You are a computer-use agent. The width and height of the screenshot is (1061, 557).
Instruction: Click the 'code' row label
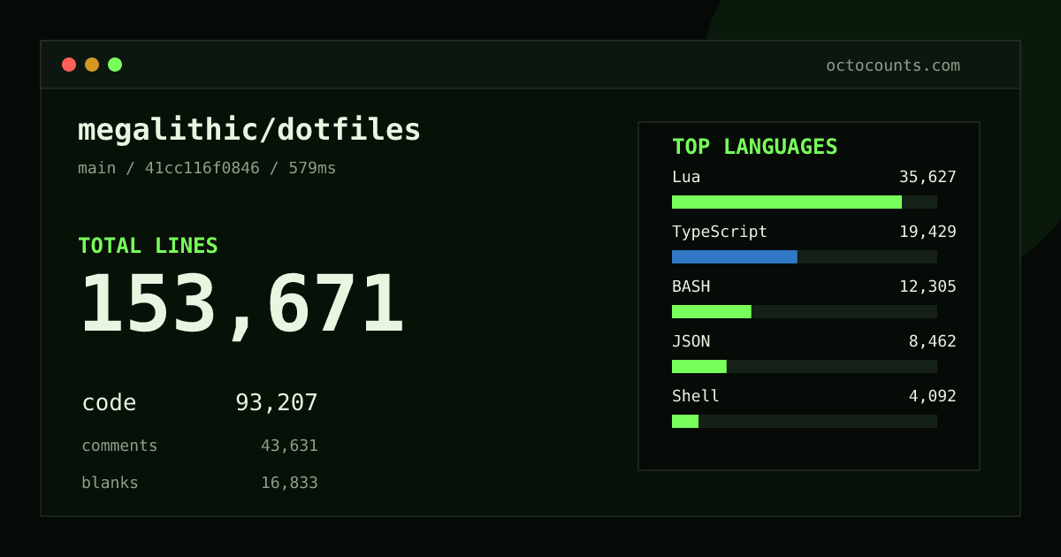pos(109,403)
